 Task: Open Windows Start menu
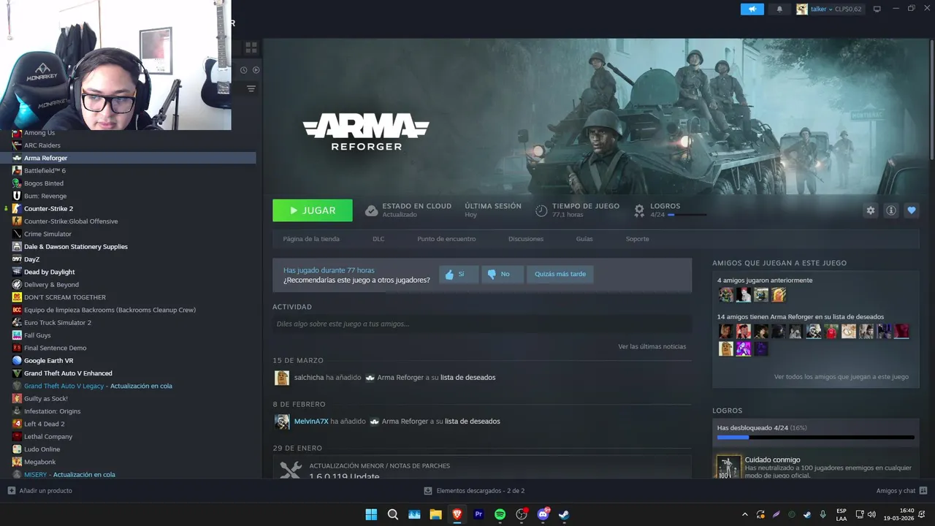click(x=371, y=514)
